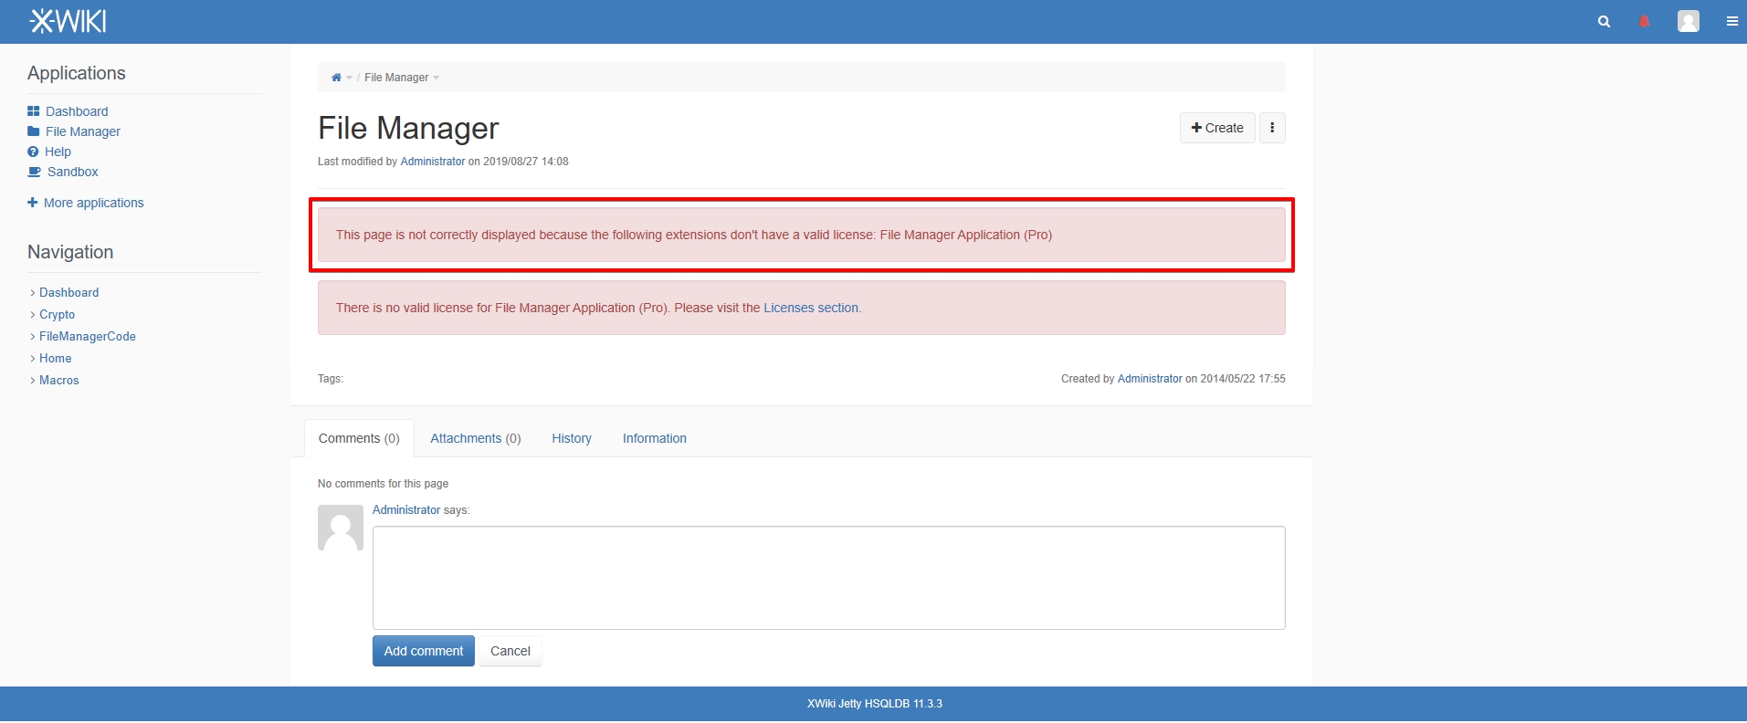Open the page's three-dot more actions menu
Viewport: 1747px width, 723px height.
pyautogui.click(x=1272, y=128)
